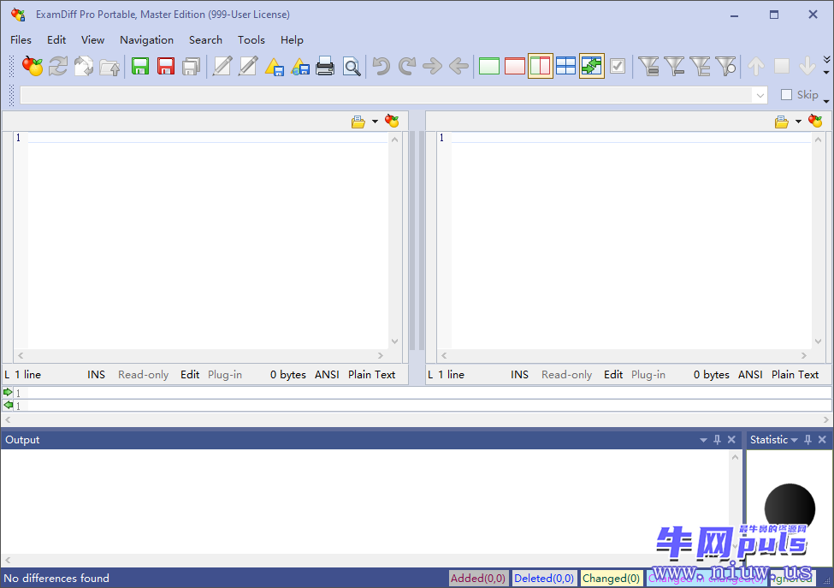
Task: Open the Edit menu
Action: click(x=56, y=40)
